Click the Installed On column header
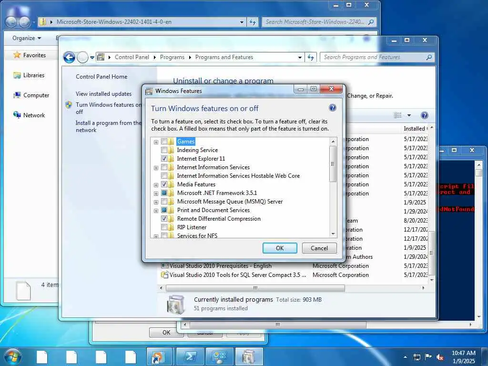Screen dimensions: 488x366 pyautogui.click(x=416, y=129)
